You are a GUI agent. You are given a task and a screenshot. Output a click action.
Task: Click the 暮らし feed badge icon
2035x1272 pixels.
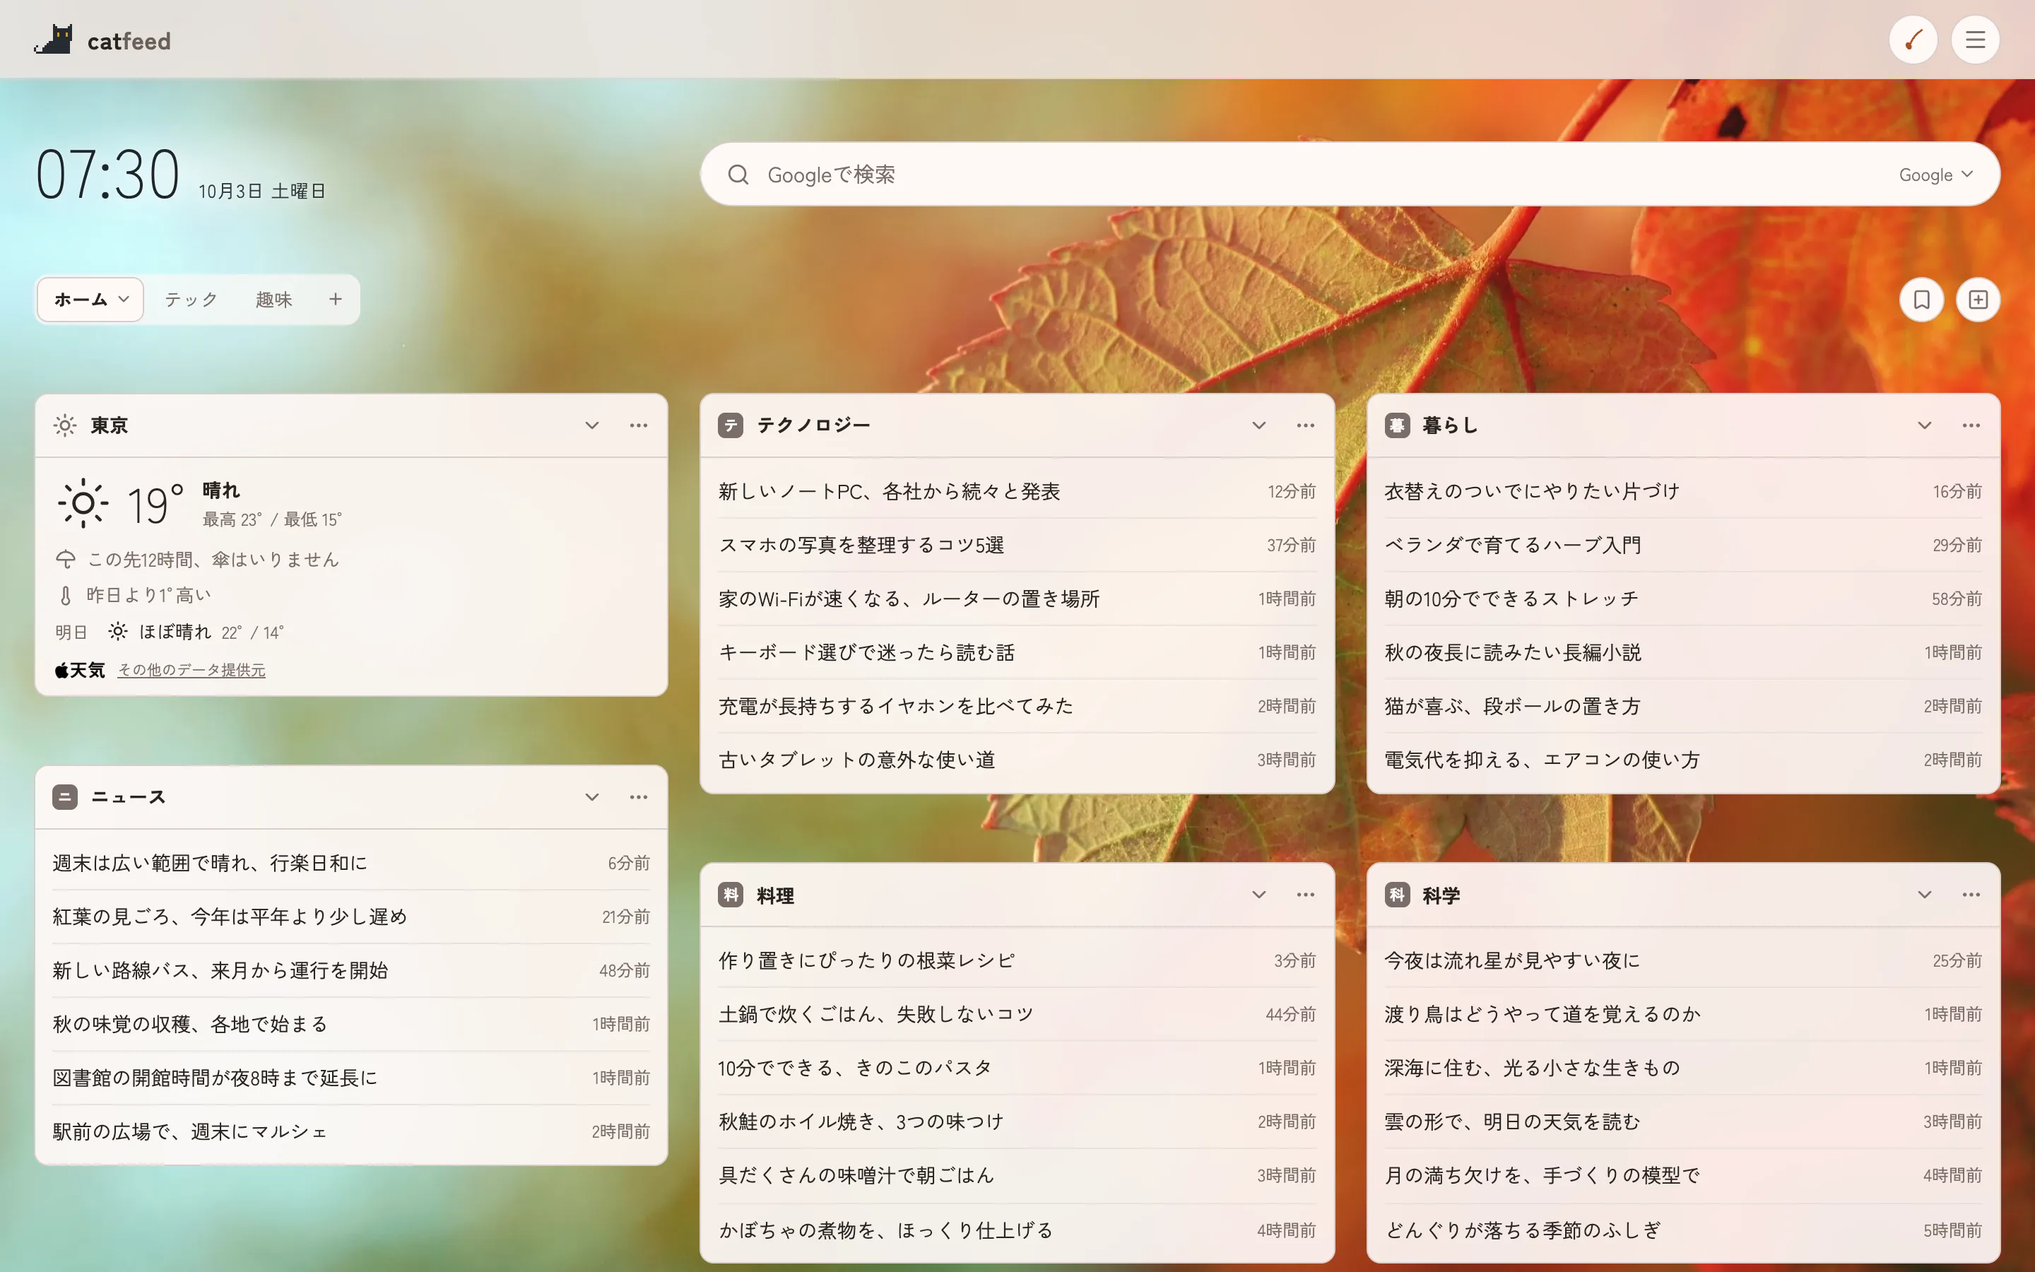1397,425
